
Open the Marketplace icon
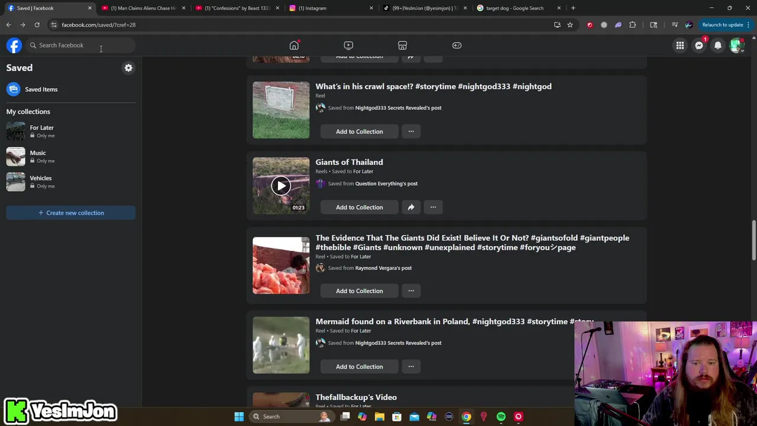(x=402, y=46)
